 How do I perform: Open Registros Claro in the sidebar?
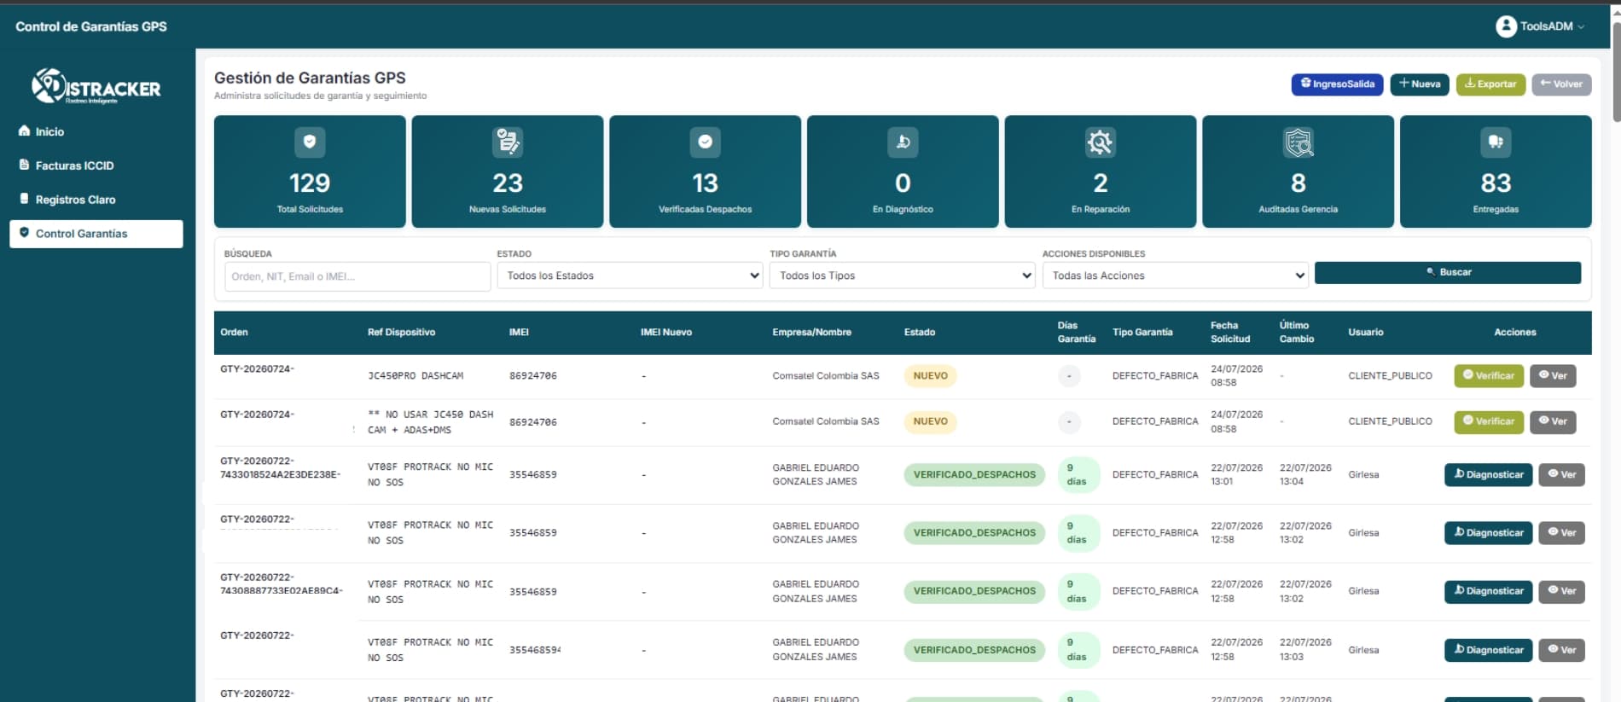75,200
